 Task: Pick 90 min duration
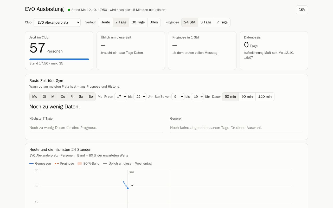pos(247,97)
